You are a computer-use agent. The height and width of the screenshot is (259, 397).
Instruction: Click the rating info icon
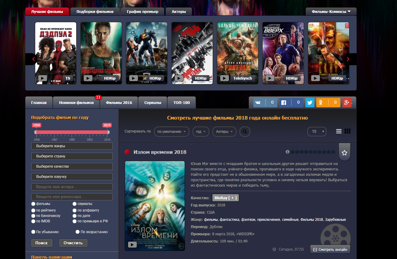tap(287, 152)
